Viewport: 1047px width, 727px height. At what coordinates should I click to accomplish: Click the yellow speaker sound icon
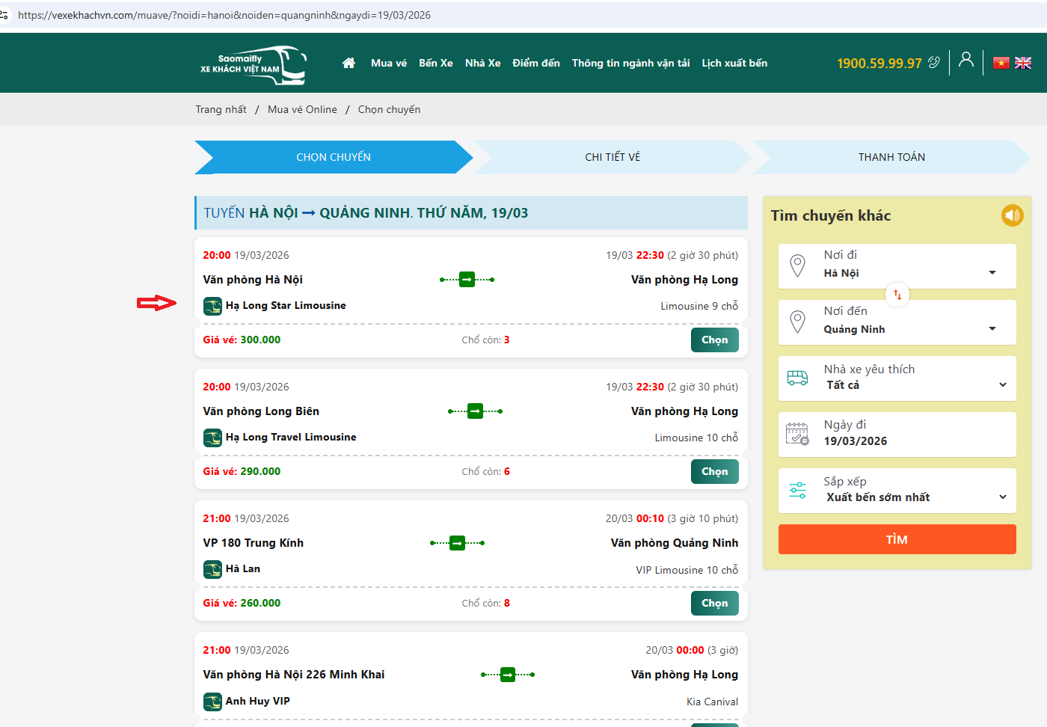pos(1012,215)
